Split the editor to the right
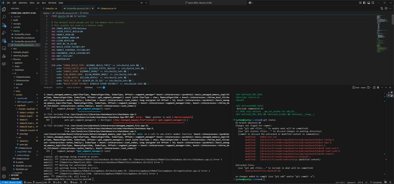Viewport: 394px width, 184px height. [x=386, y=8]
